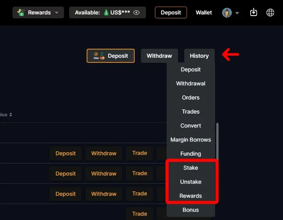The image size is (283, 220).
Task: Select Bonus in History menu
Action: click(x=190, y=210)
